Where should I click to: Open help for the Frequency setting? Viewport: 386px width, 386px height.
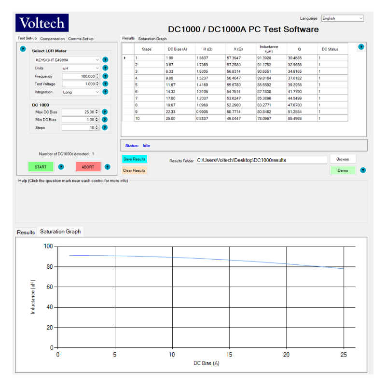pos(105,76)
